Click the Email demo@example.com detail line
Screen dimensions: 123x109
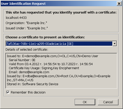coord(29,72)
